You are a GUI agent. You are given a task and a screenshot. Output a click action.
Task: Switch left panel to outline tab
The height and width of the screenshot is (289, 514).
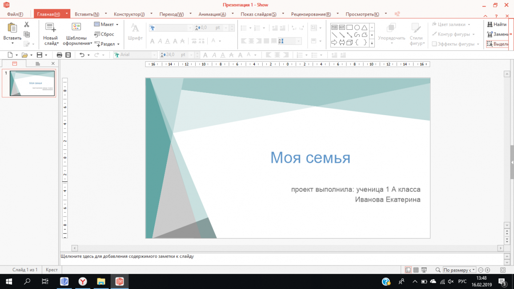tap(38, 64)
